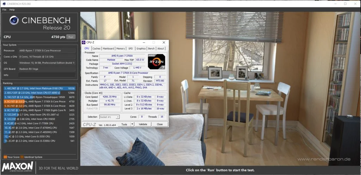The image size is (361, 175).
Task: Select ranking row Intel Xeon CPU E7-4890 v2
Action: 39,93
